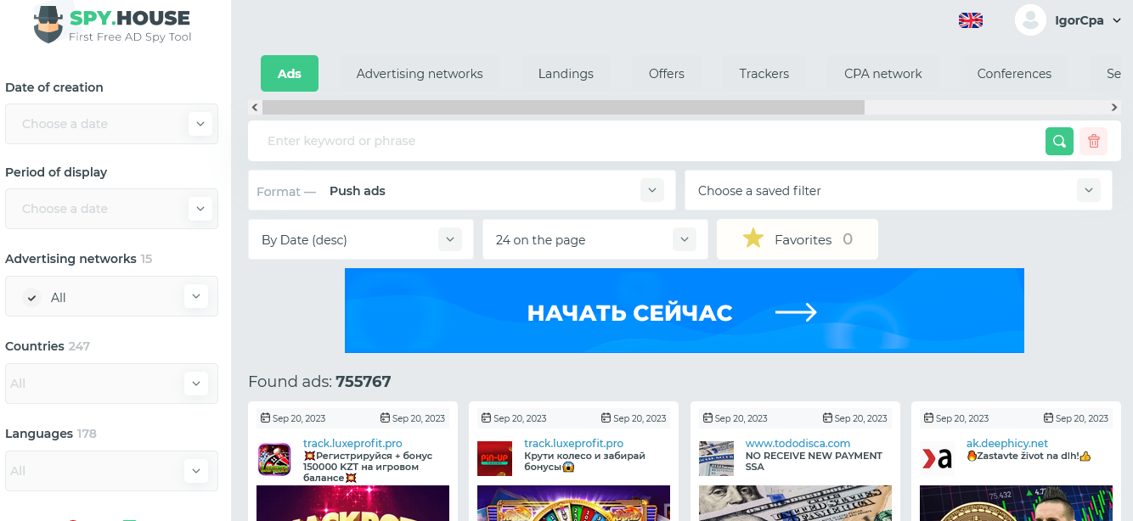Click the tododisca money ad icon

pos(716,458)
